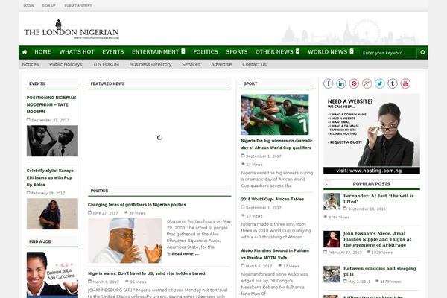Open 'John Fasanu's Niece, Amal' post
The image size is (447, 298).
[x=378, y=239]
